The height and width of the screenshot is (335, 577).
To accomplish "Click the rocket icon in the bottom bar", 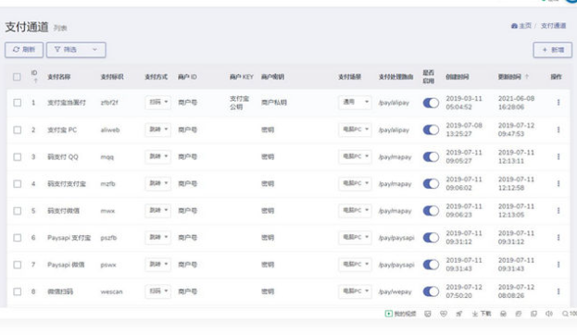I will coord(458,314).
